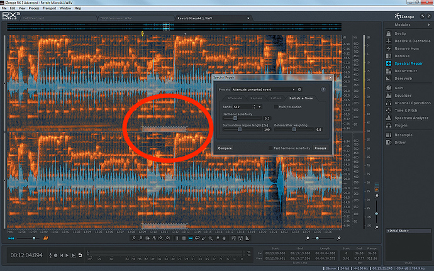Open Spectral Repair help question mark

[x=323, y=89]
